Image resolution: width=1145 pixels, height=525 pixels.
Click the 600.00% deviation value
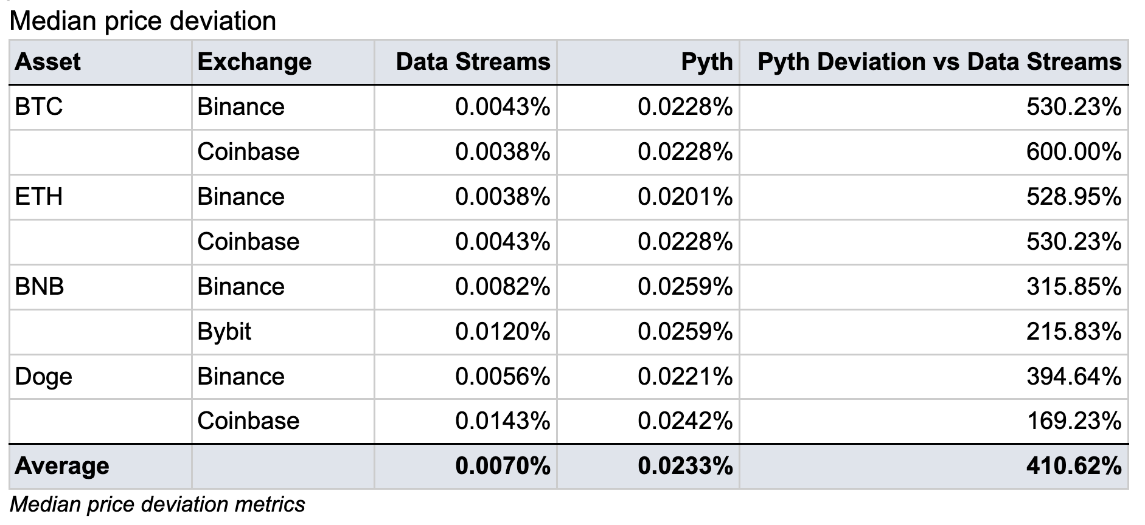point(1073,152)
